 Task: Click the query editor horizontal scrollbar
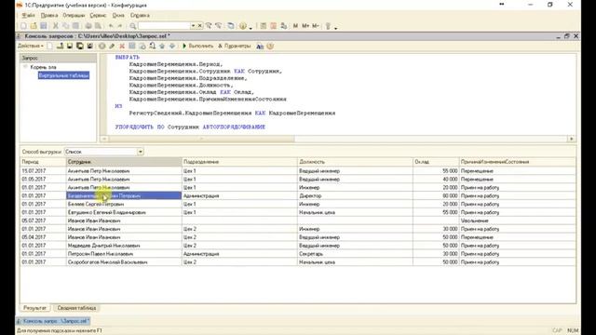201,139
